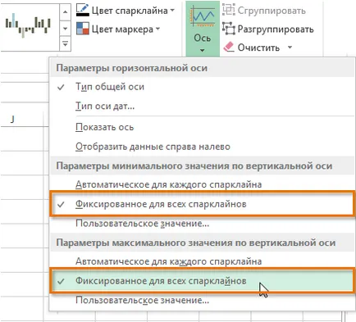Click the Разгруппировать icon
356x322 pixels.
228,29
